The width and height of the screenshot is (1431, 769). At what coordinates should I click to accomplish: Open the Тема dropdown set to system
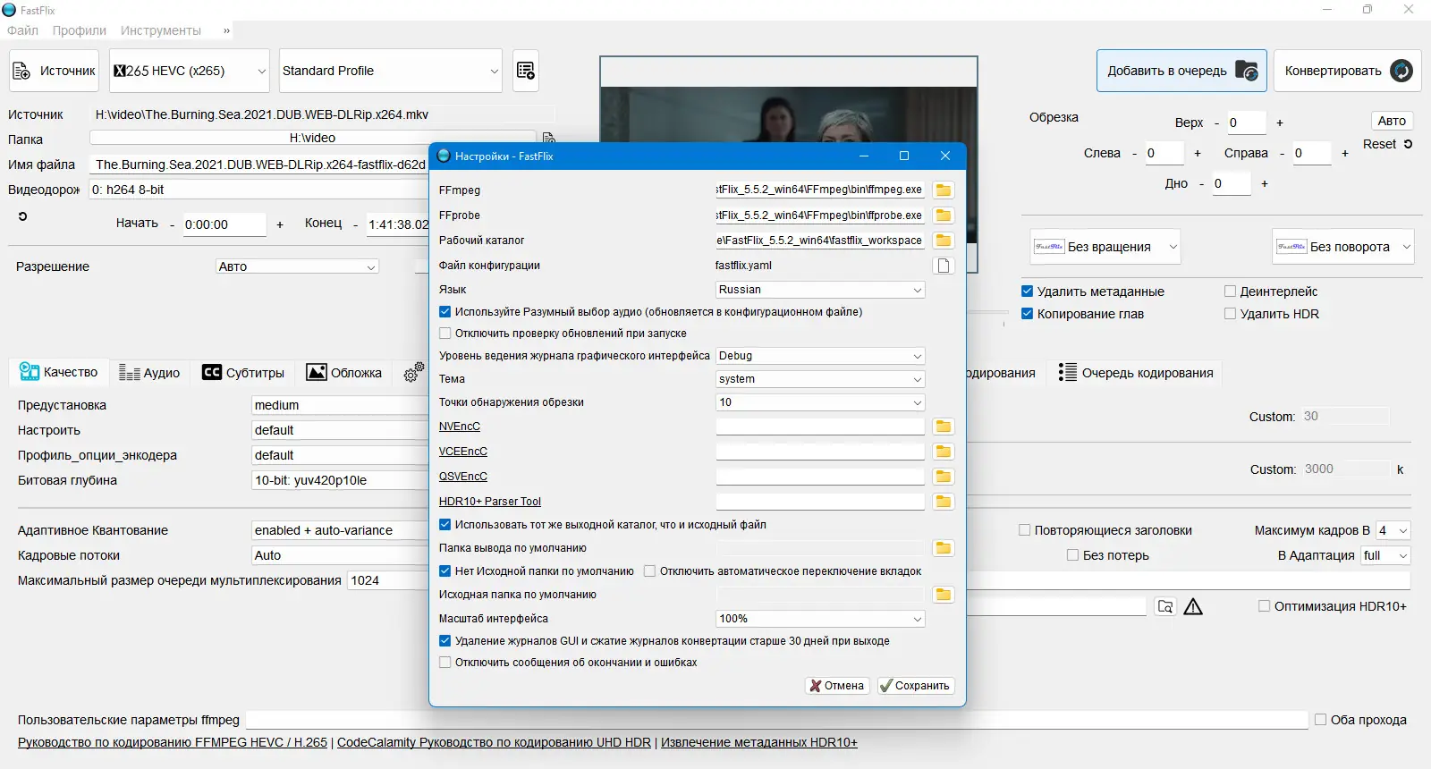[820, 379]
